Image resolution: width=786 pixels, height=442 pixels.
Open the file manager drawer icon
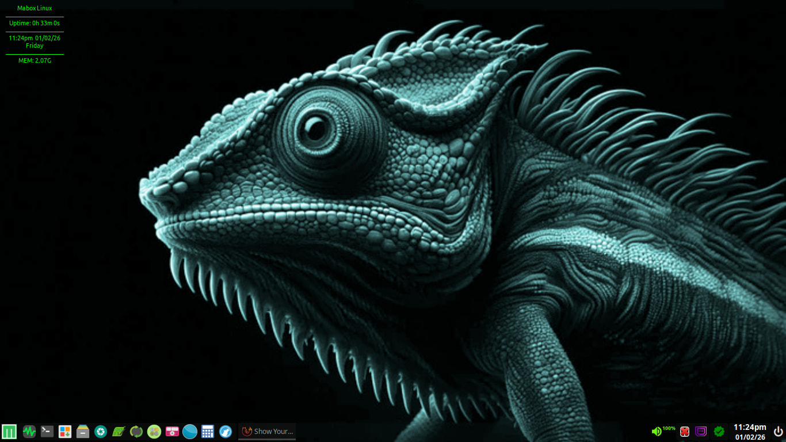pos(83,431)
